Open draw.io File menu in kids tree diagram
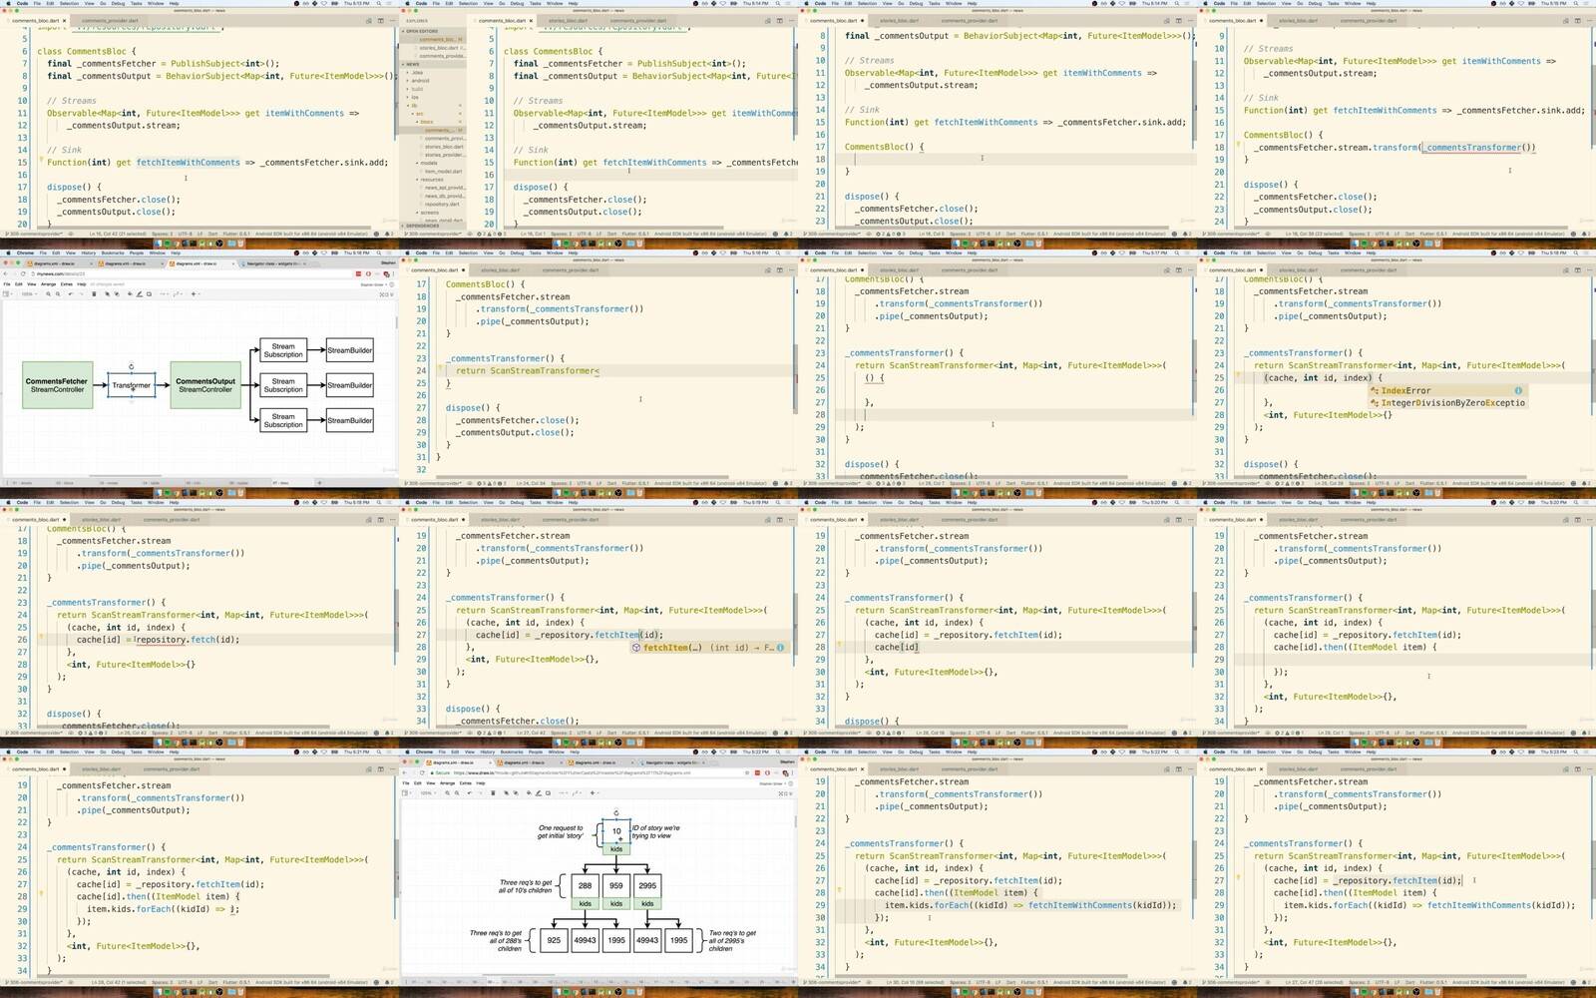This screenshot has width=1596, height=998. pyautogui.click(x=406, y=782)
